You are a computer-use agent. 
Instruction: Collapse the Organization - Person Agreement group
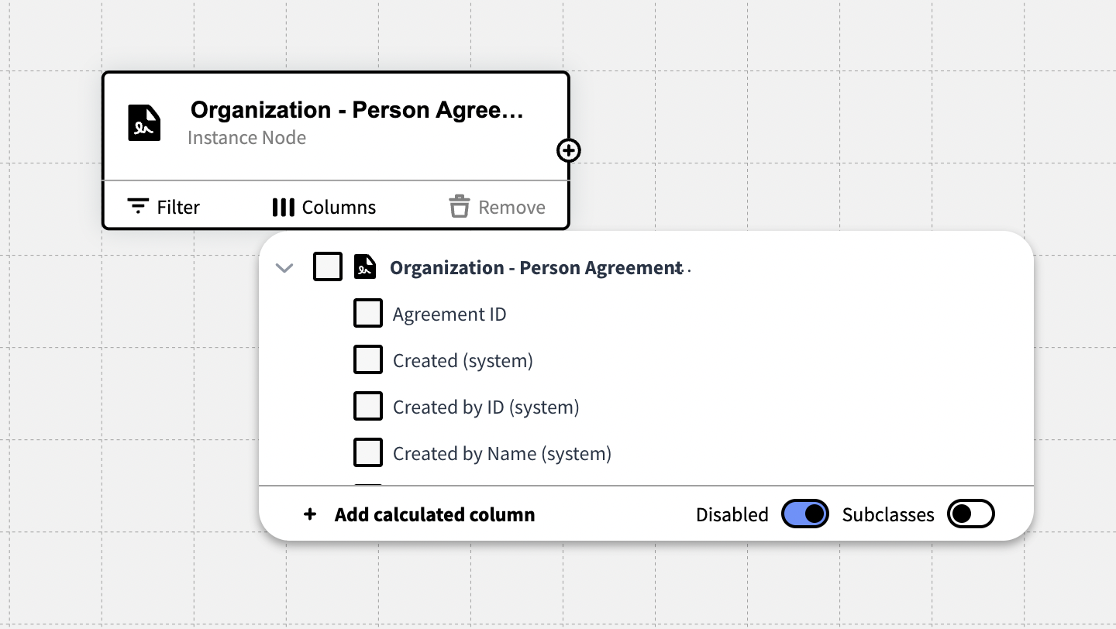284,268
